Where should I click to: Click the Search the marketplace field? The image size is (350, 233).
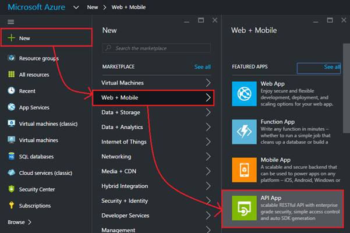[x=156, y=48]
